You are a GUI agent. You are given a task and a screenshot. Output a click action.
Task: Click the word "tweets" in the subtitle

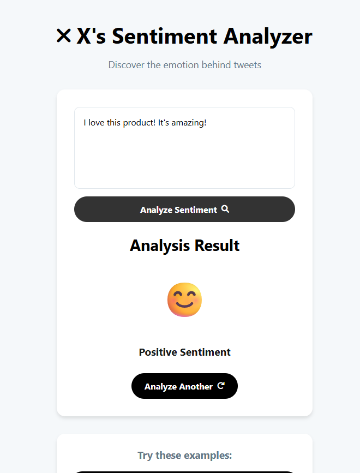247,65
